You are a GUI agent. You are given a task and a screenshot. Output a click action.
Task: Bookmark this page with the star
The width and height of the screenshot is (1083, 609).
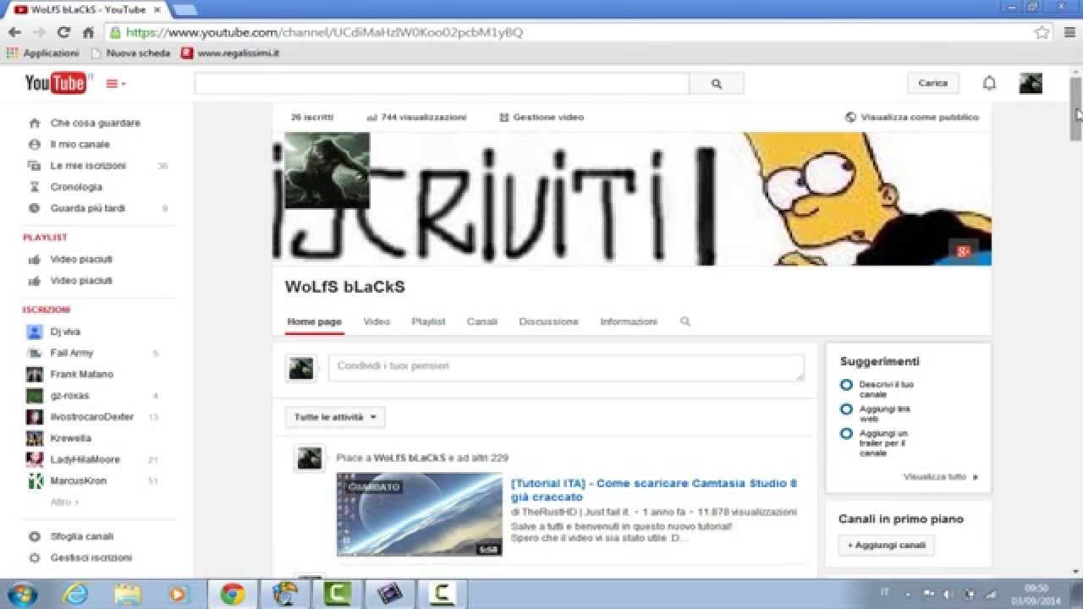[1042, 32]
